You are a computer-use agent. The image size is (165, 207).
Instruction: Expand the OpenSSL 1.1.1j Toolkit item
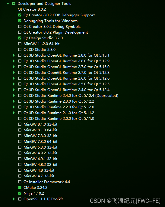(x=14, y=199)
